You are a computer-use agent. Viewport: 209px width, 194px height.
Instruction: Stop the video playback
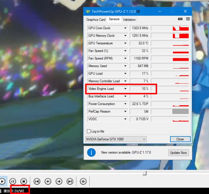coord(24,181)
